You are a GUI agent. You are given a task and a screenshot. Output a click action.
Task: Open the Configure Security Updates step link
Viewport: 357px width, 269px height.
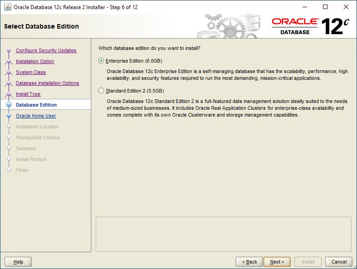coord(46,50)
